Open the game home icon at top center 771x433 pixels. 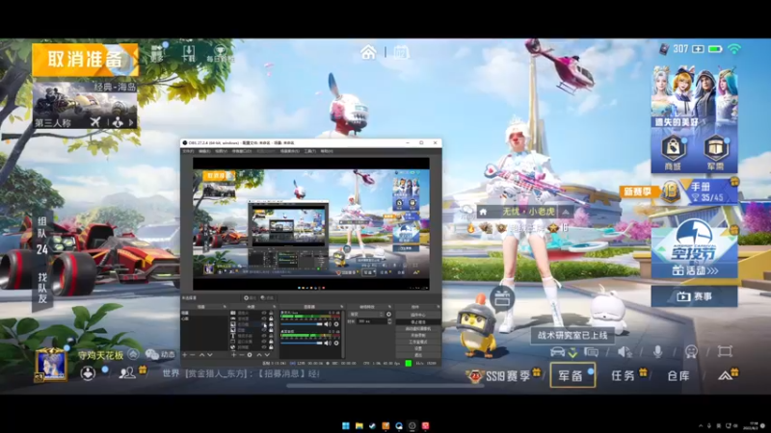[x=368, y=52]
